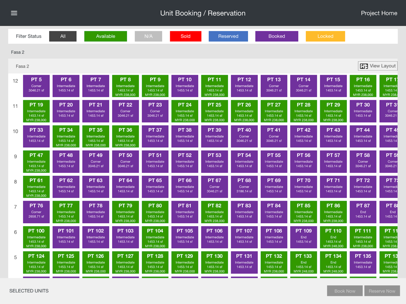Image resolution: width=406 pixels, height=304 pixels.
Task: Choose unit PT 124 on row 5
Action: pos(37,263)
